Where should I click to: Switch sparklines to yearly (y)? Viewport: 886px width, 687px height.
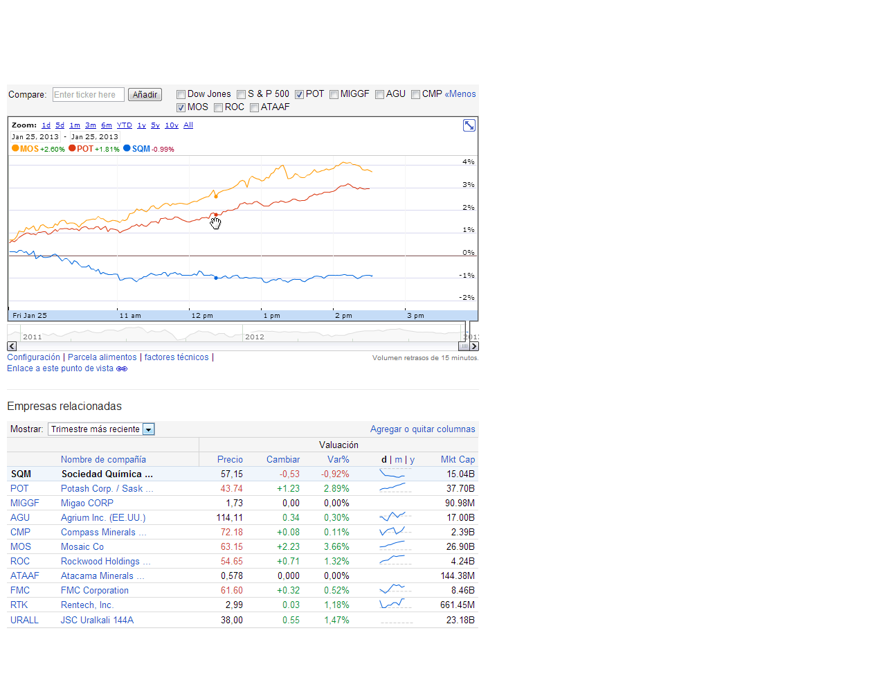pyautogui.click(x=412, y=460)
